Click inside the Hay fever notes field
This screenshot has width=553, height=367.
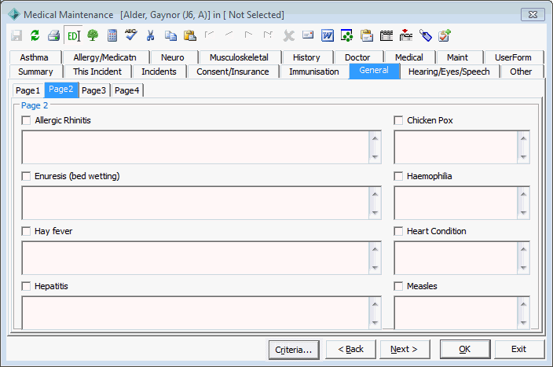[x=196, y=258]
